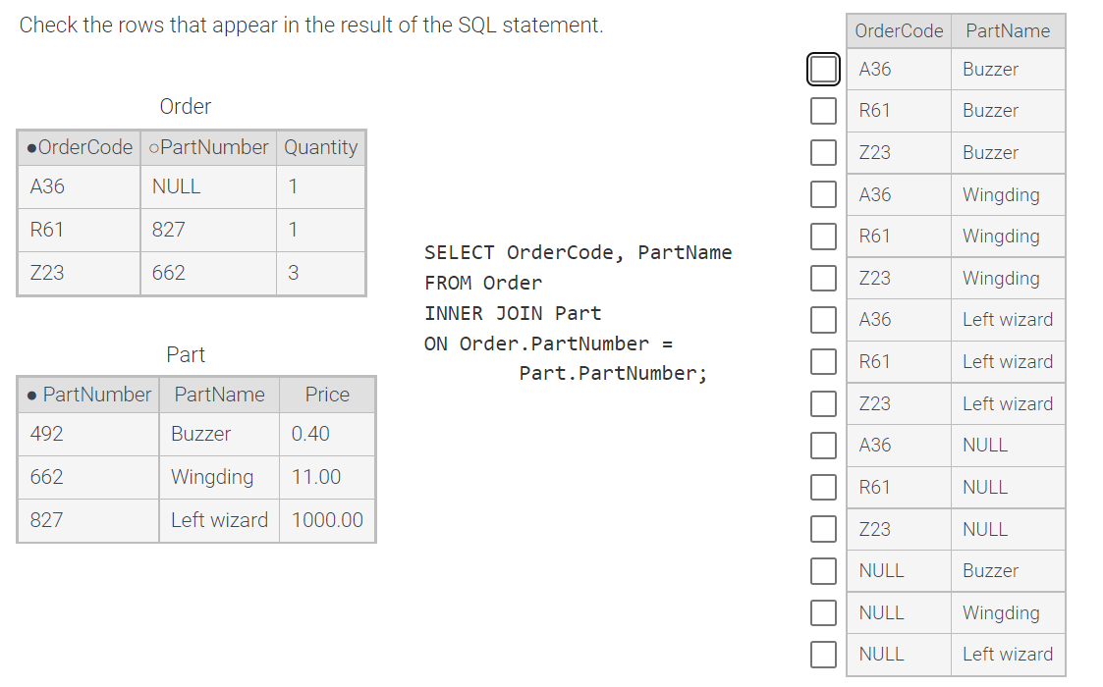Check the box for row A36 Buzzer
Viewport: 1103px width, 687px height.
[x=823, y=69]
